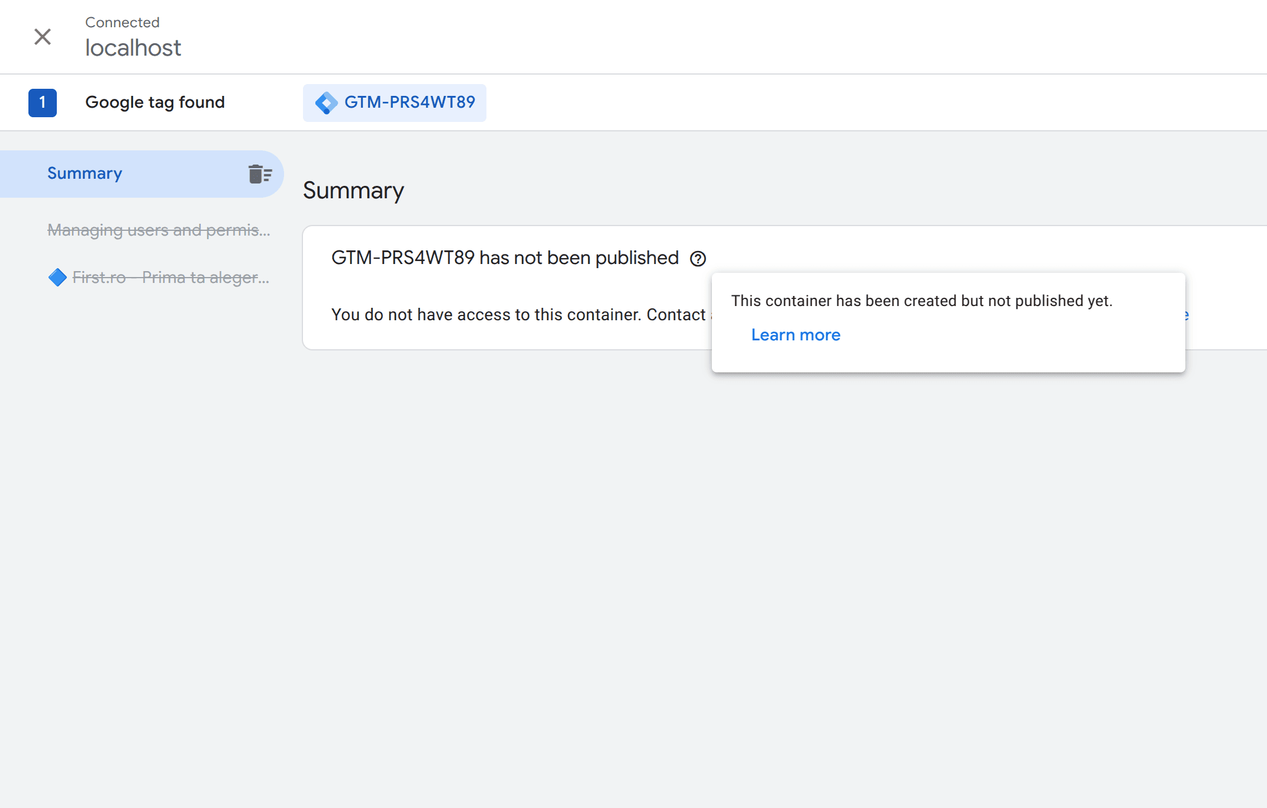
Task: Close the Tag Assistant debug session
Action: click(43, 37)
